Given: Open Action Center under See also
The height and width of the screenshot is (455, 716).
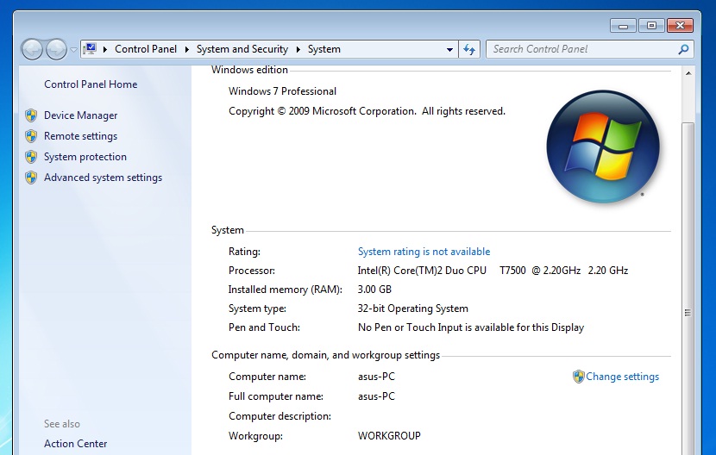Looking at the screenshot, I should (x=76, y=444).
